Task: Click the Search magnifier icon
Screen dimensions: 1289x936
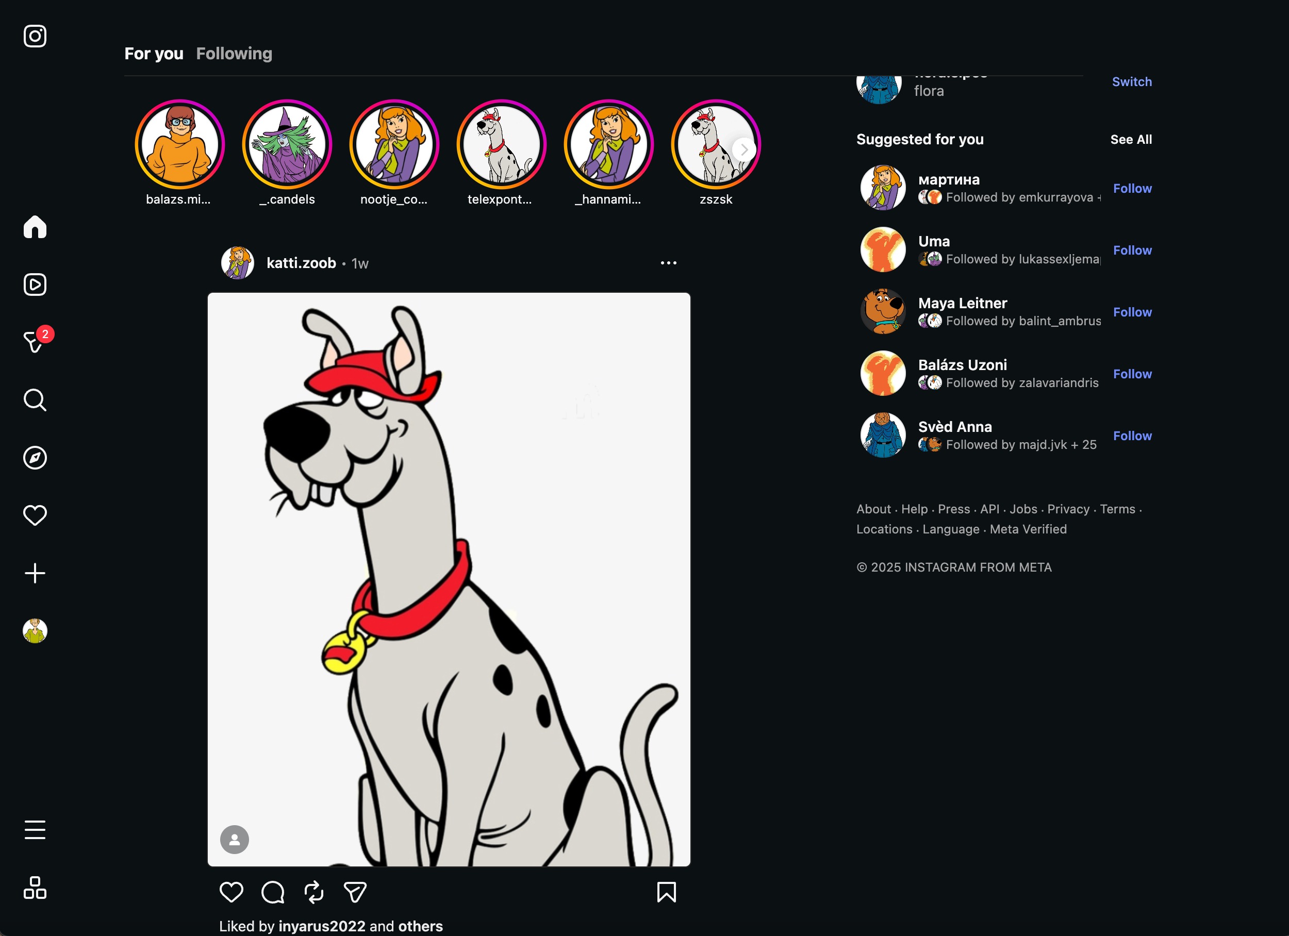Action: tap(35, 400)
